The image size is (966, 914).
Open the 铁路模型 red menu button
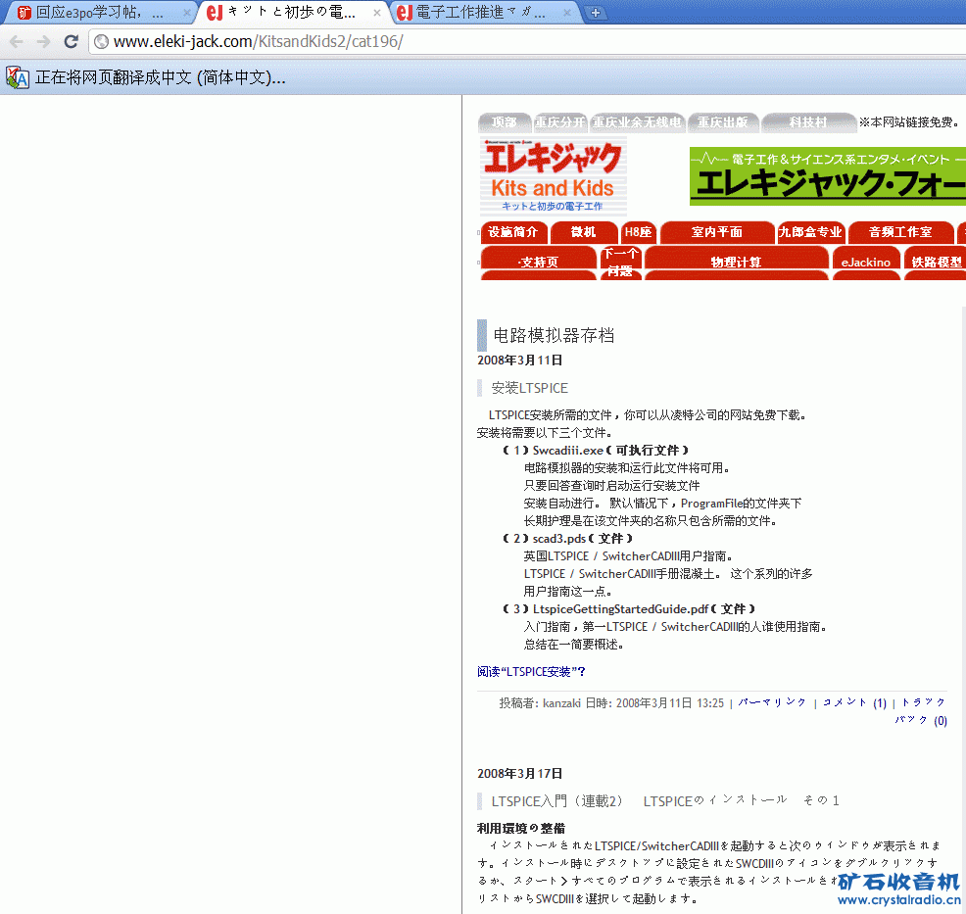coord(936,263)
